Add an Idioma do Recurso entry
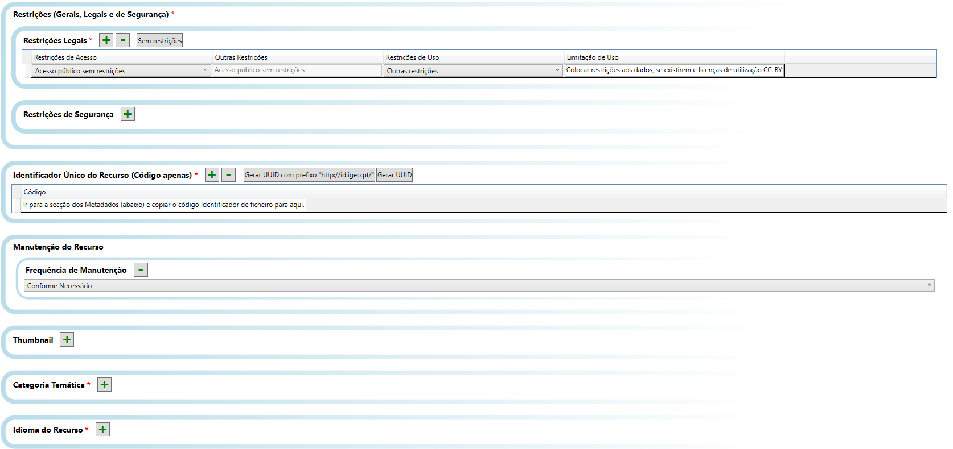 [x=102, y=430]
